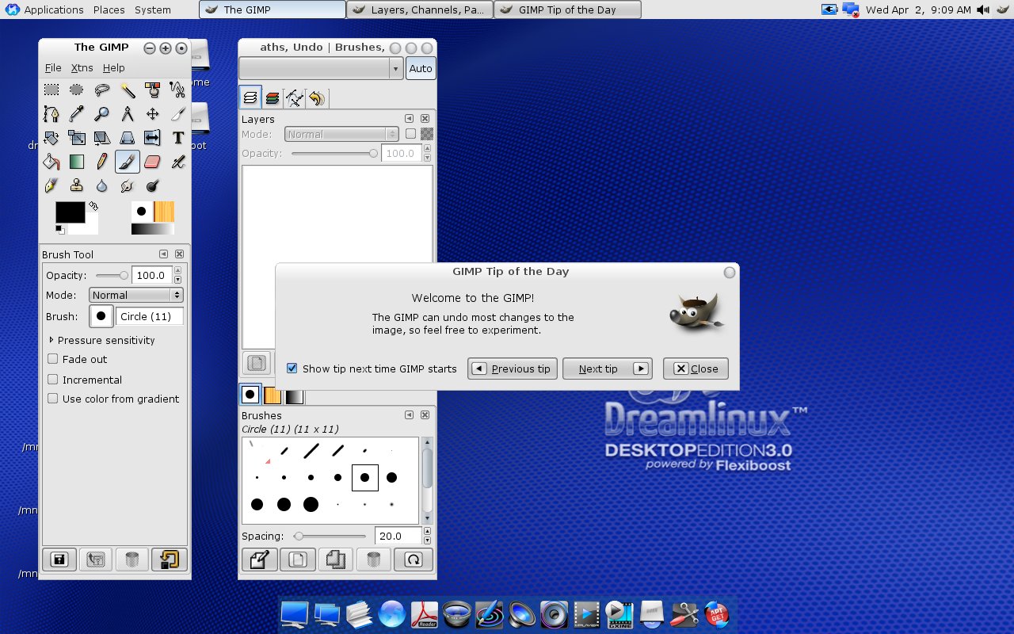
Task: Select the Bucket Fill tool
Action: click(x=51, y=162)
